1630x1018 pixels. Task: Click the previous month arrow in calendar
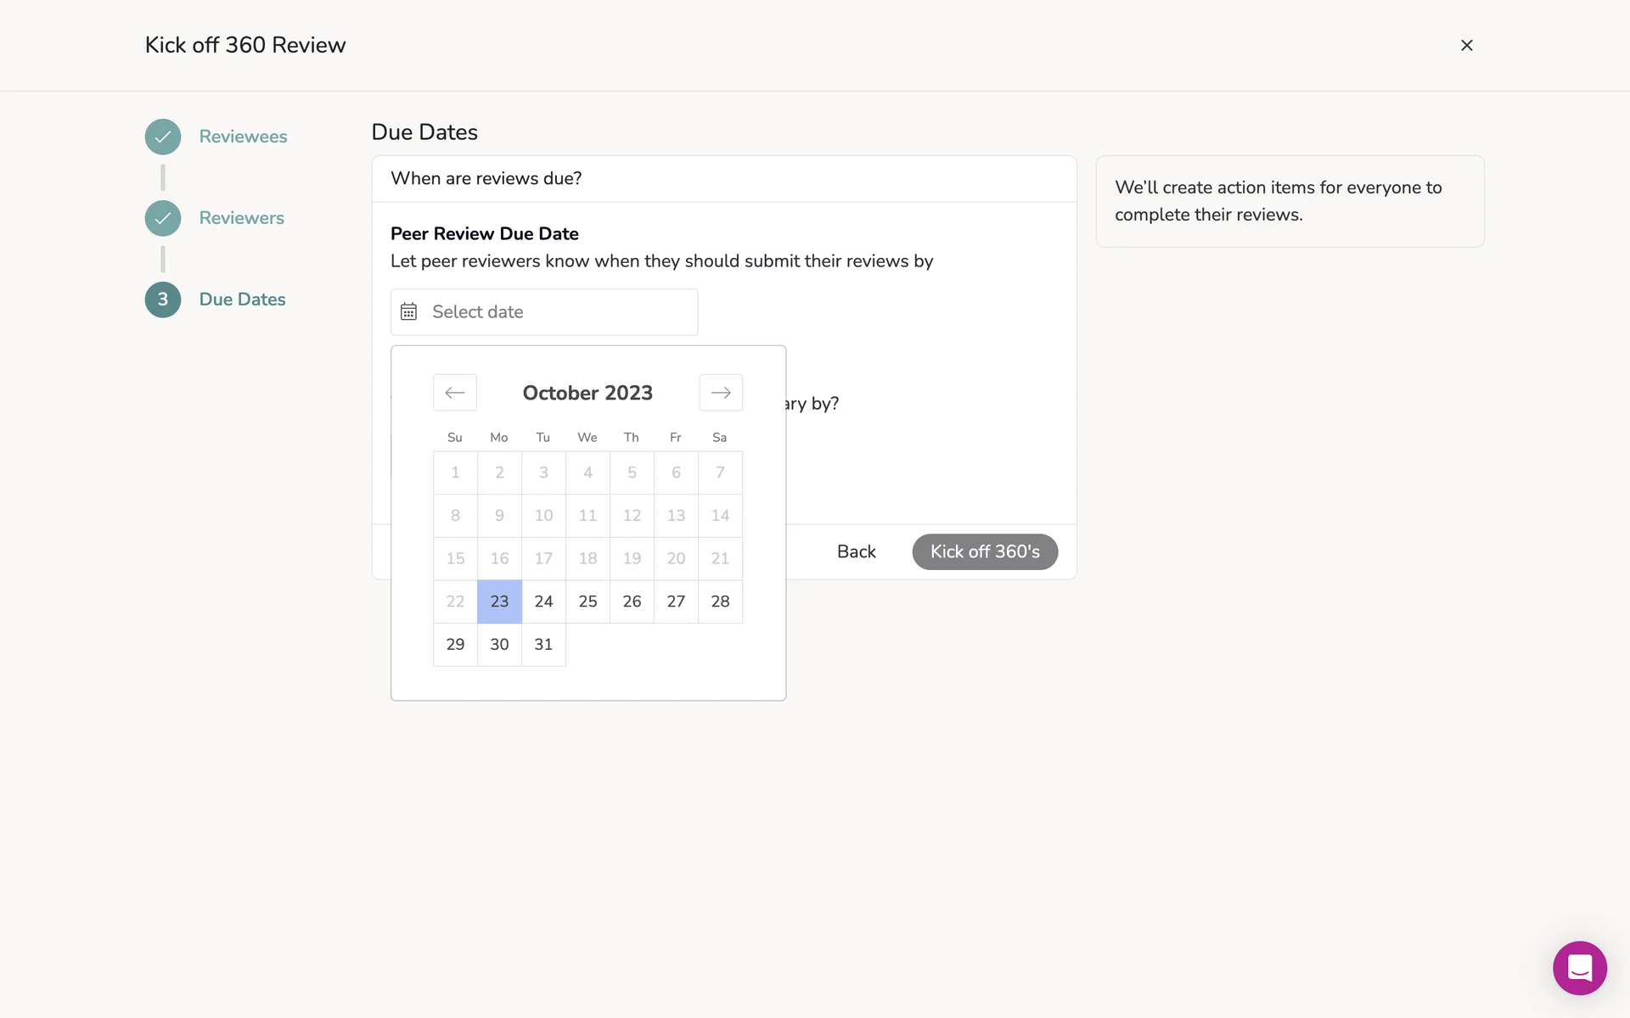455,393
